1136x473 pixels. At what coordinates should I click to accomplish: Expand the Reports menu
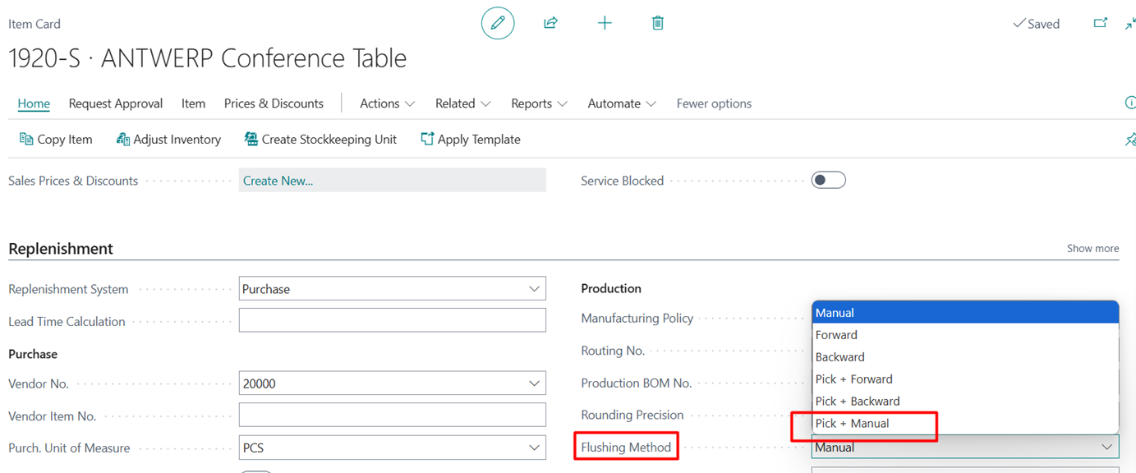(x=539, y=103)
